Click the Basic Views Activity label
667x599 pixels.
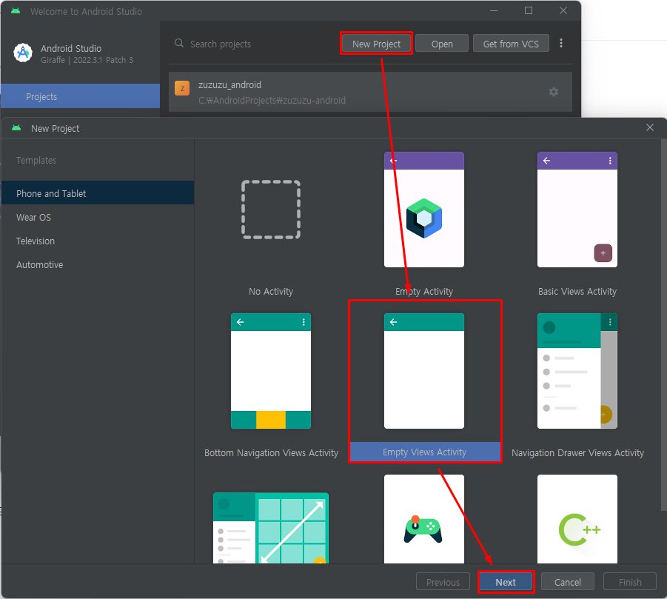(577, 292)
